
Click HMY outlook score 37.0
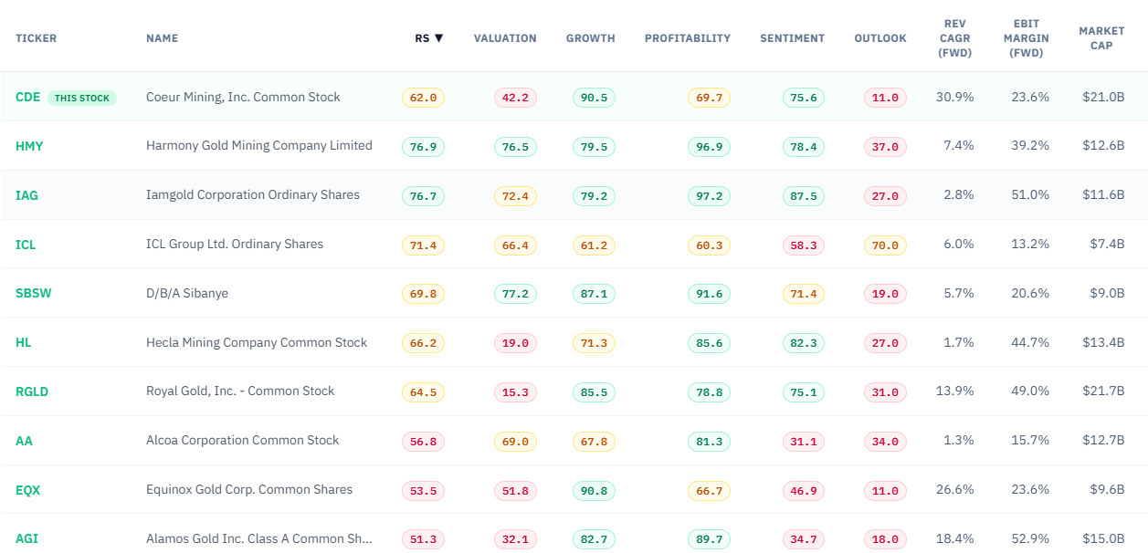[885, 147]
